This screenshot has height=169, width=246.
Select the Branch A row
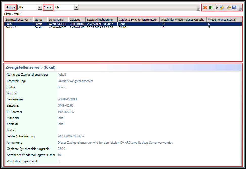[x=123, y=27]
